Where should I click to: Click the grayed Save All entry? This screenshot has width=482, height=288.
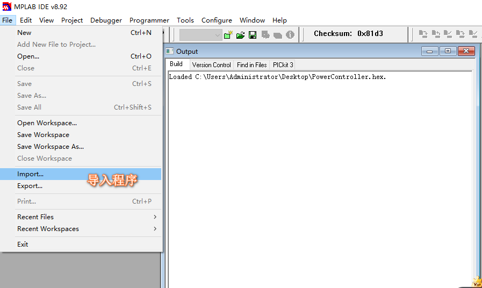tap(81, 107)
